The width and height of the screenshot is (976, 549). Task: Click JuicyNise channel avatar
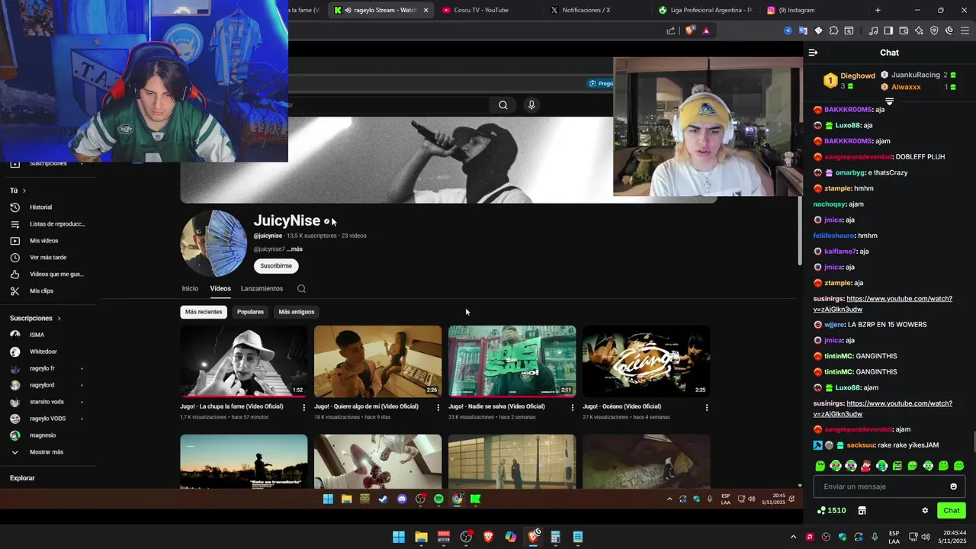pyautogui.click(x=213, y=243)
